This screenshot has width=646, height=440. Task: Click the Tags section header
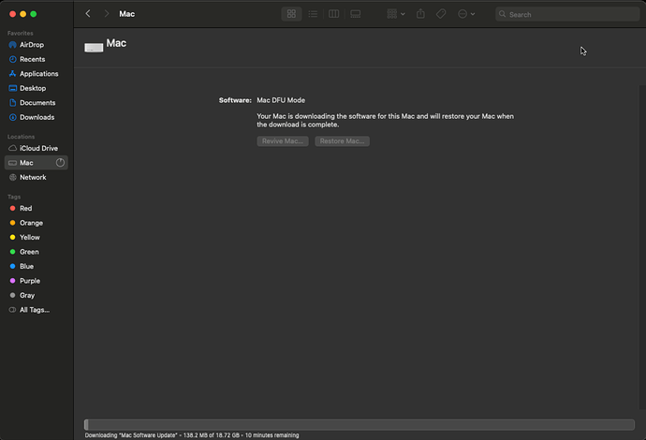click(x=14, y=197)
